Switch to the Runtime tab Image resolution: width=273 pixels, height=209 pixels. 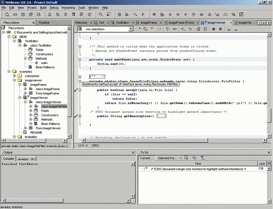tap(44, 22)
